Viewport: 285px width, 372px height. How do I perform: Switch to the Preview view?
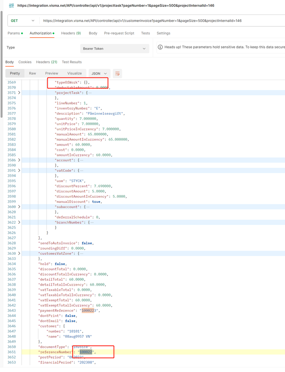coord(52,74)
